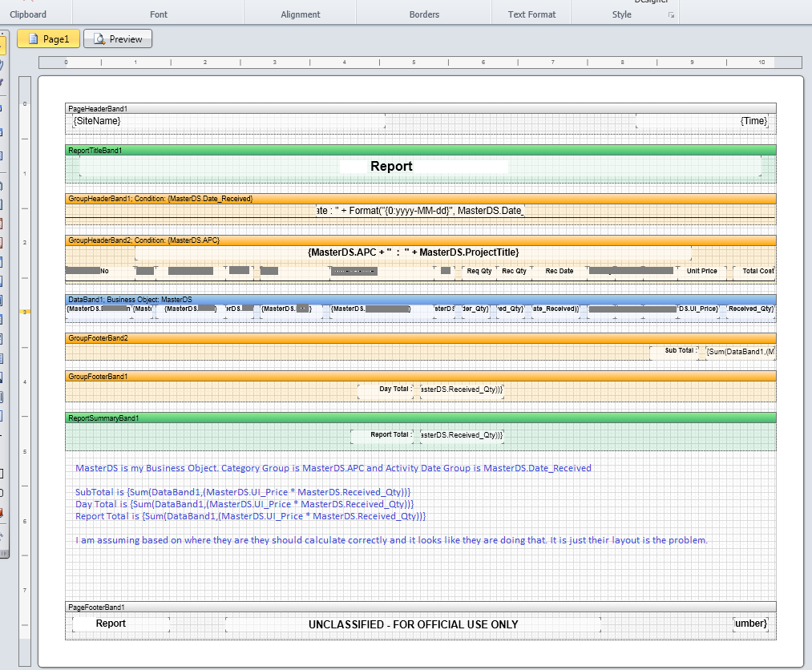Click the horizontal ruler
The image size is (812, 670).
click(x=421, y=63)
